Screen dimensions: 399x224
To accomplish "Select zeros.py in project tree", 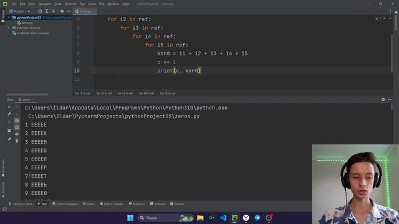I will (25, 23).
